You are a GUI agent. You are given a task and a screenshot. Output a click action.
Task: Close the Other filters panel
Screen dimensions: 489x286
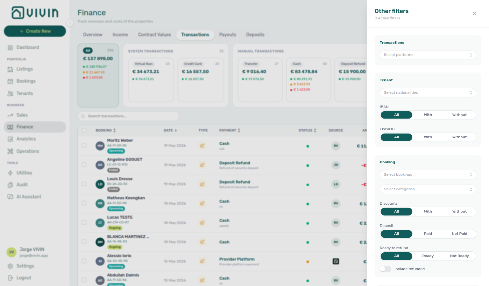pyautogui.click(x=474, y=14)
